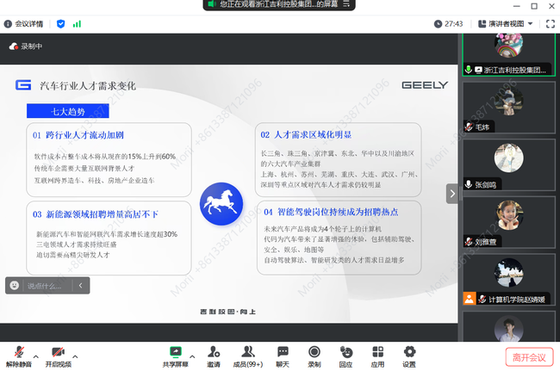
Task: Select 张剑鸣 participant thumbnail
Action: coord(508,164)
